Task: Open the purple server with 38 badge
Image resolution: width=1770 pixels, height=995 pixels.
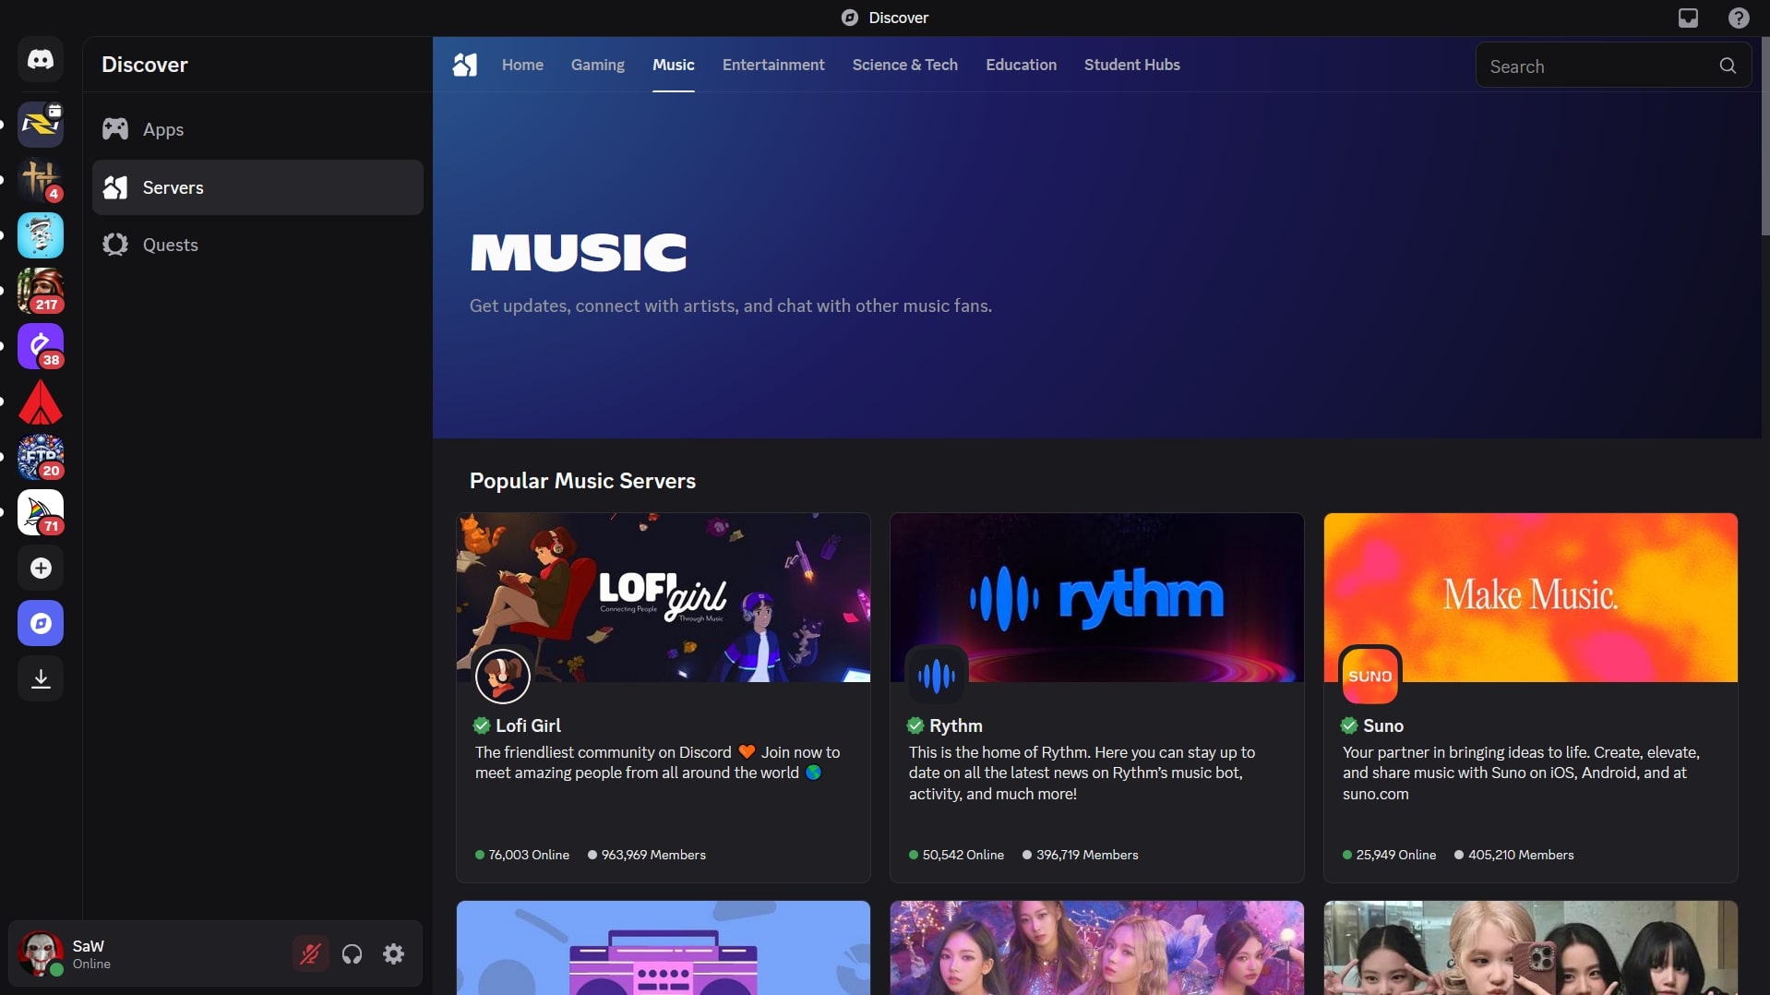Action: [41, 346]
